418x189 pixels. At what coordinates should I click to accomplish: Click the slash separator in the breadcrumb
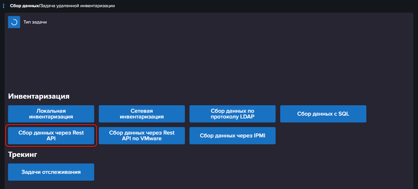(39, 6)
